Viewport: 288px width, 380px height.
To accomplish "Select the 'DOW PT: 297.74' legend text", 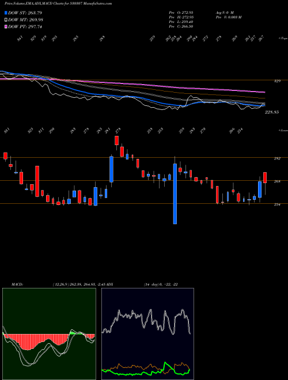I will [25, 27].
